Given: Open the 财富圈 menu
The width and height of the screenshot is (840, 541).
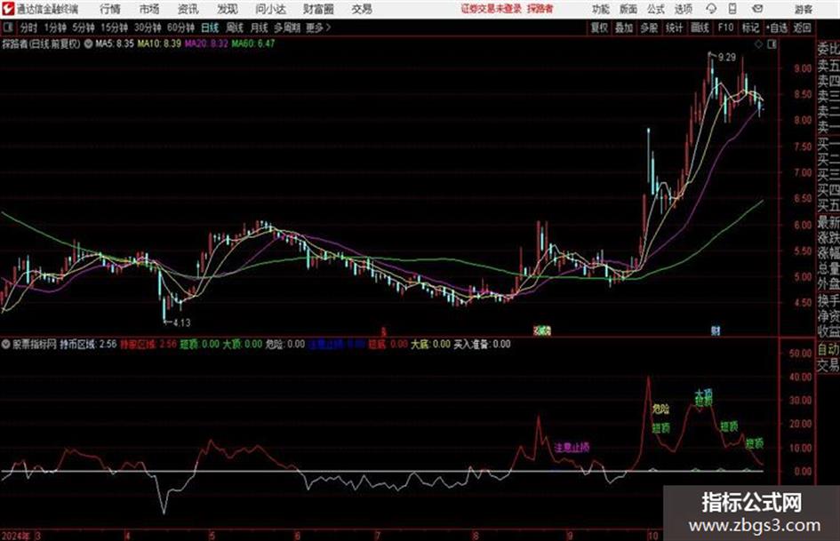Looking at the screenshot, I should (318, 9).
